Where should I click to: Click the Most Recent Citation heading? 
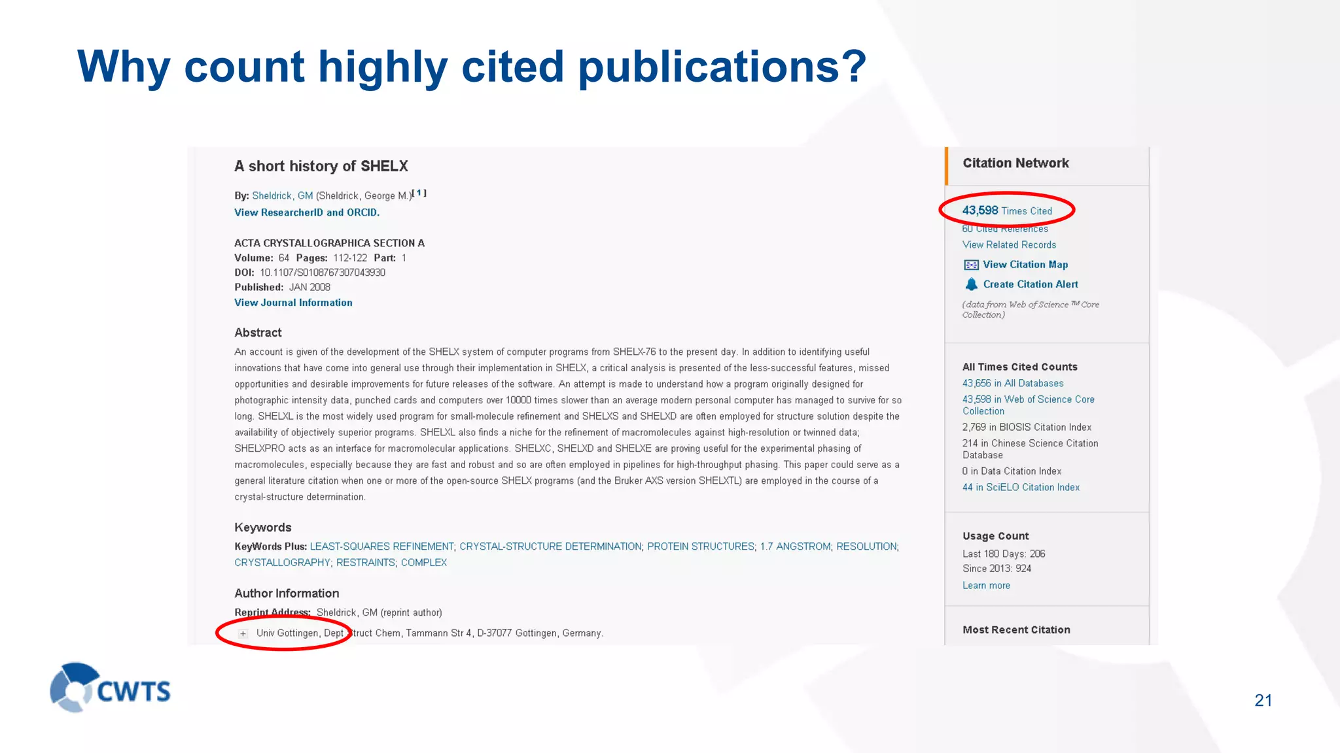(x=1016, y=630)
